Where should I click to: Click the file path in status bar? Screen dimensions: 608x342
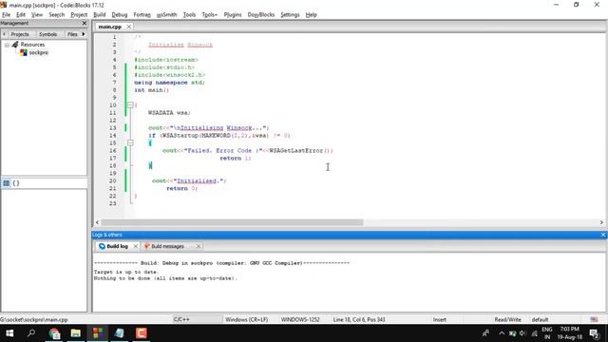coord(34,319)
